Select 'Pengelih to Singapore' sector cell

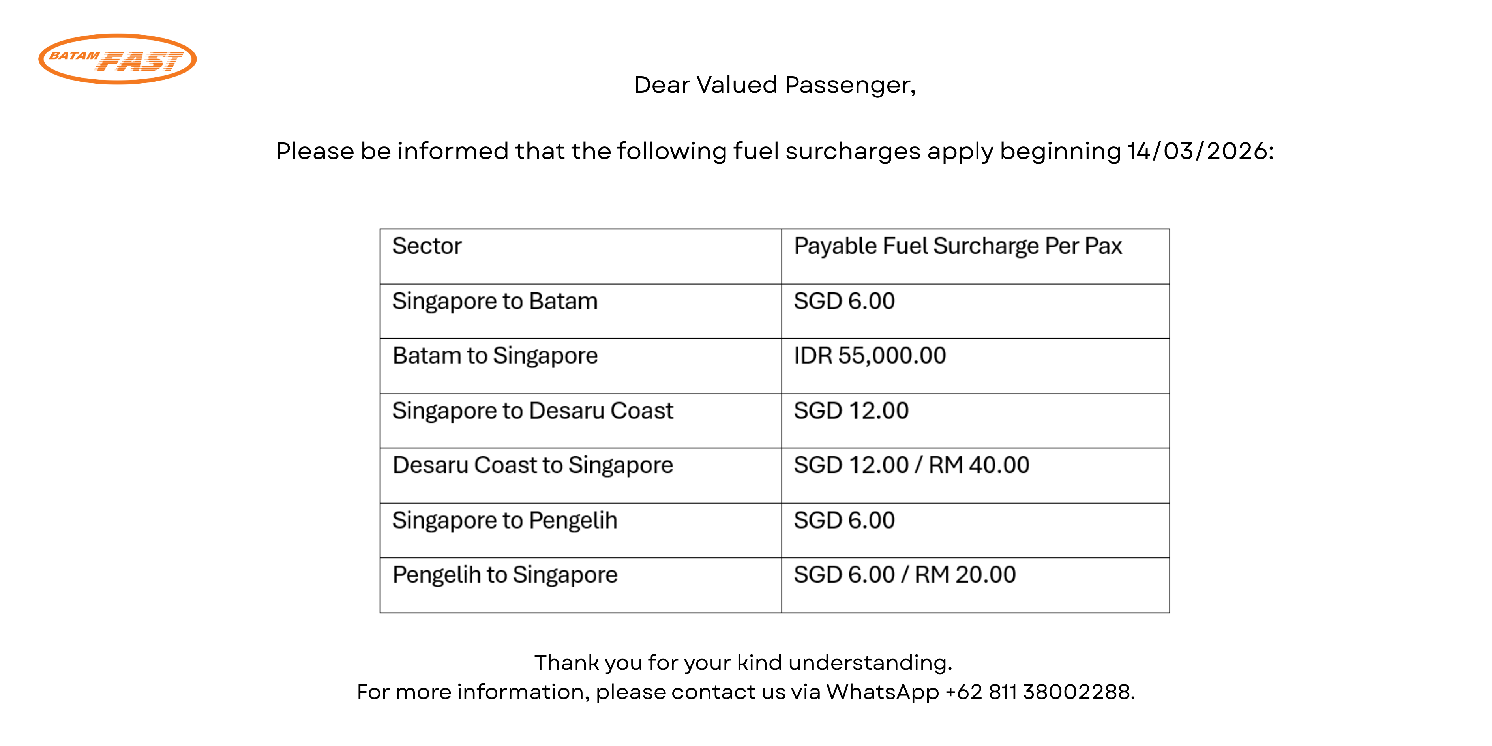pos(580,585)
